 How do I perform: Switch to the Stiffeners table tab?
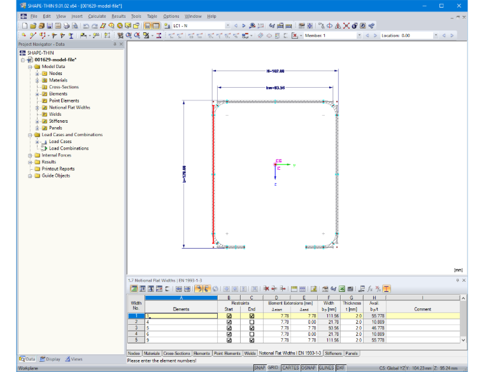[333, 354]
